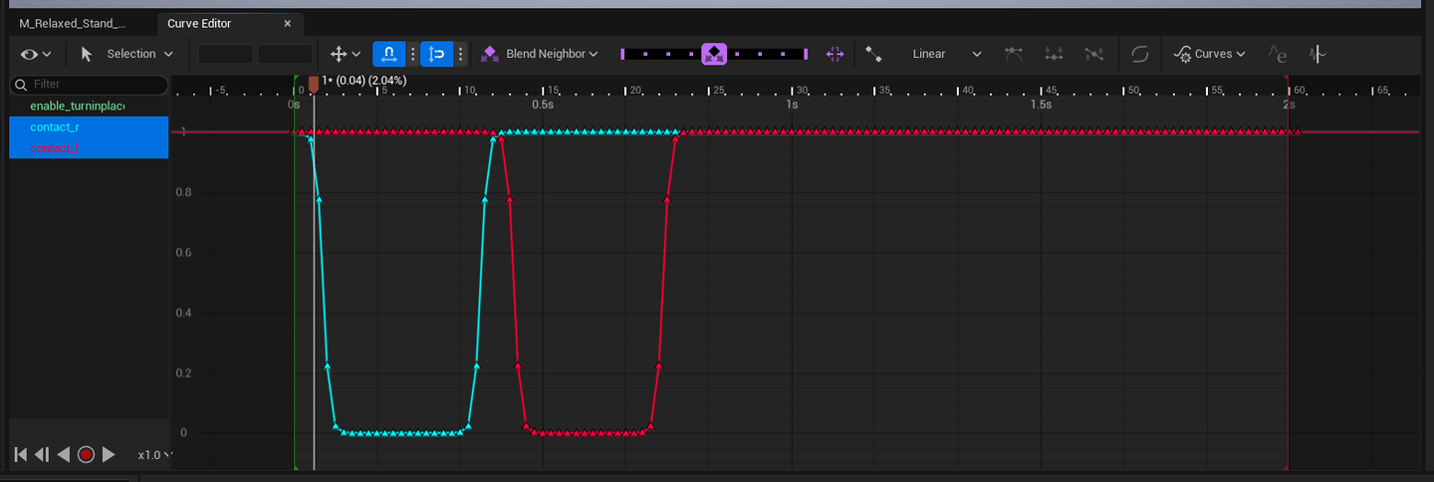Toggle time snapping magnet button
This screenshot has height=482, width=1434.
(x=389, y=54)
